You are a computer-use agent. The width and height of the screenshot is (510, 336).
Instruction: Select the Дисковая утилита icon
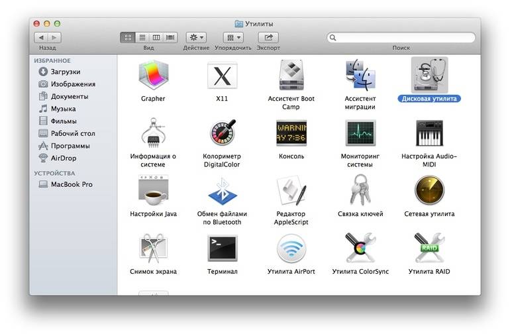click(x=429, y=76)
